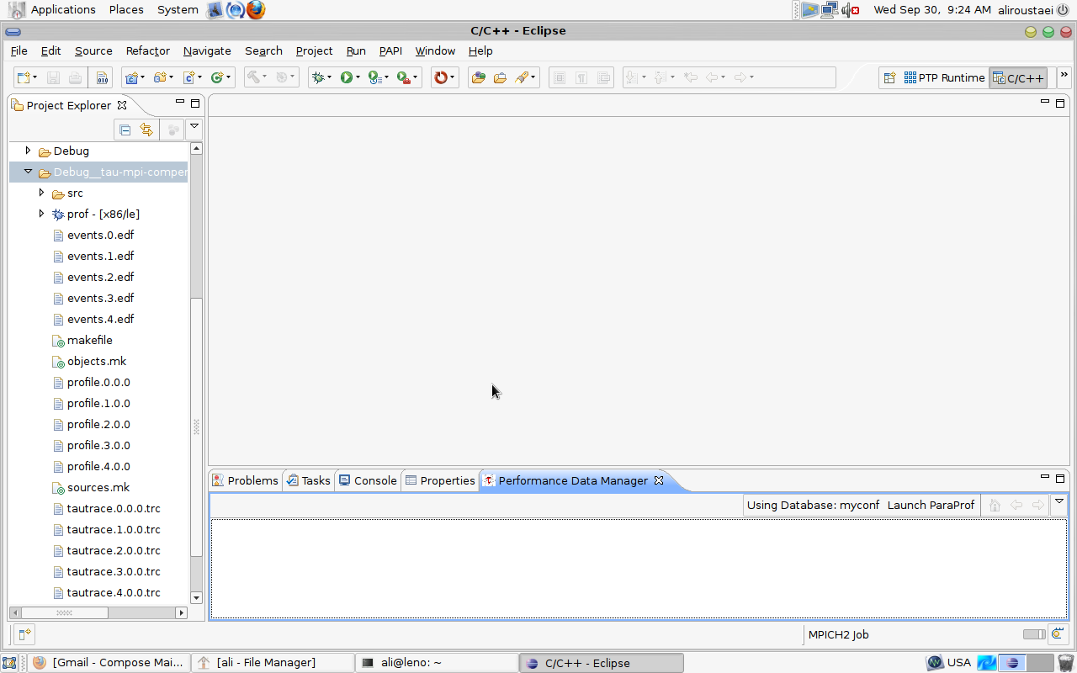Screen dimensions: 1077x673
Task: Open the Refactor menu
Action: [147, 50]
